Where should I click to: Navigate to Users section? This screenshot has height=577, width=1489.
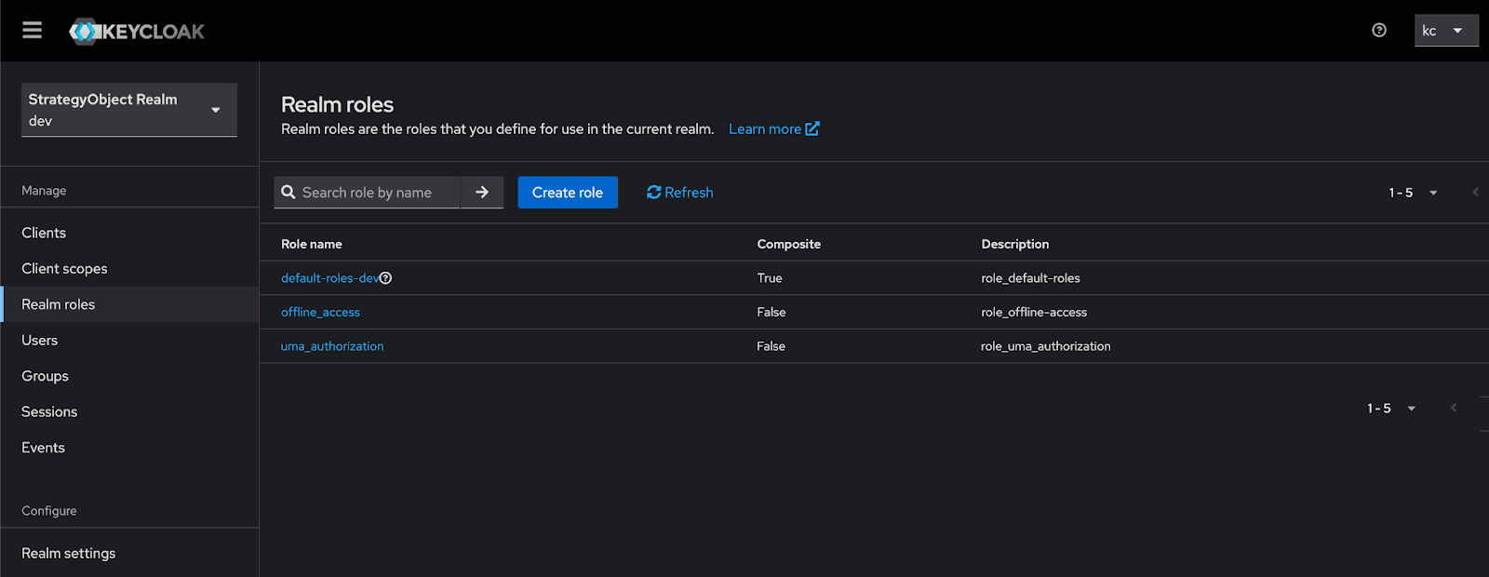tap(40, 341)
